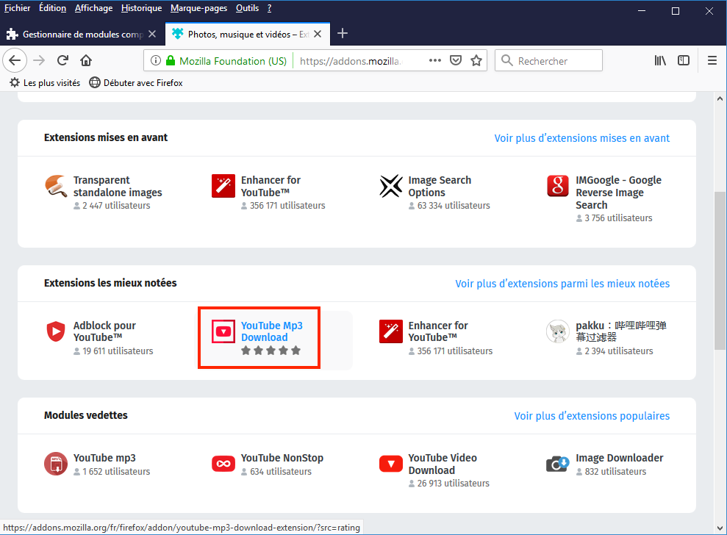The height and width of the screenshot is (535, 727).
Task: Click Enhancer for YouTube icon in featured section
Action: [223, 186]
